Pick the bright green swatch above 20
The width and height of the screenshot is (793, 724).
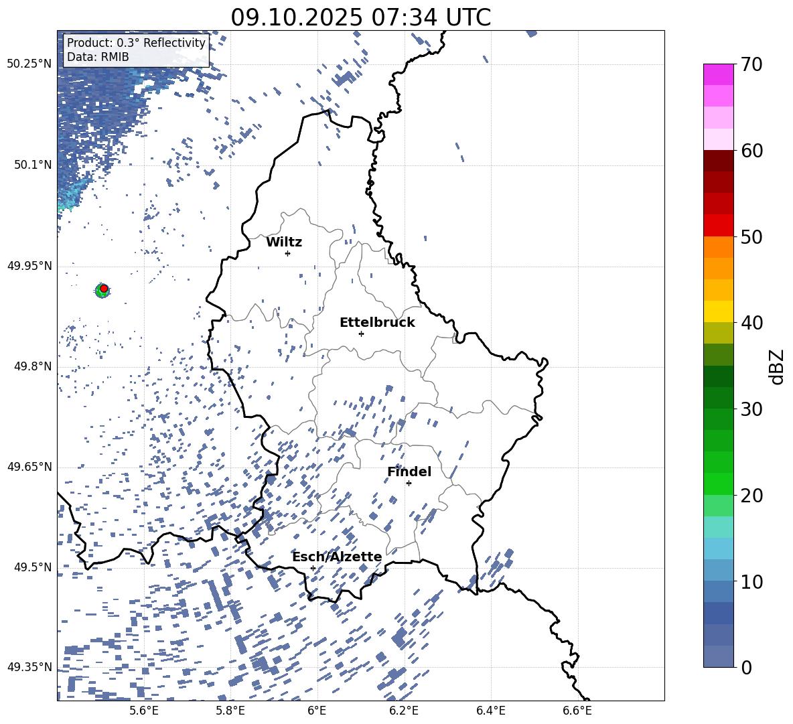coord(718,484)
